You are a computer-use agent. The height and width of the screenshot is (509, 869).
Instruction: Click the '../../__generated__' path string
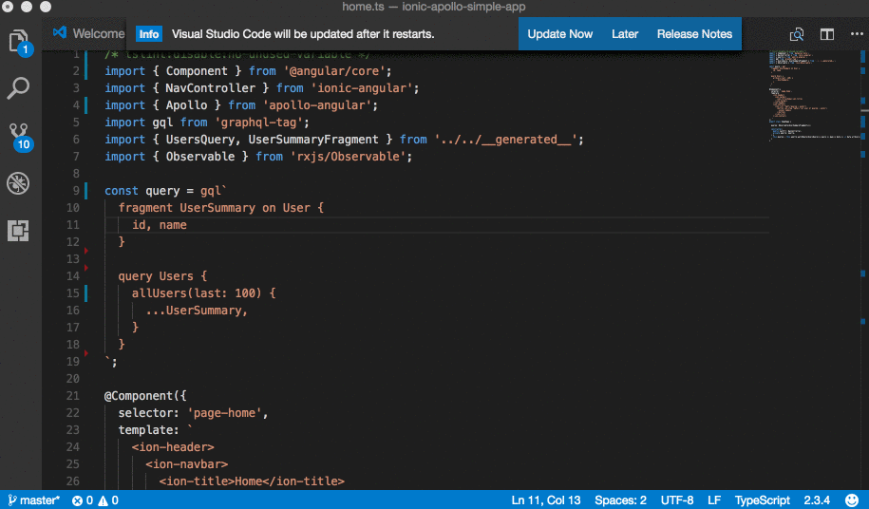point(506,140)
